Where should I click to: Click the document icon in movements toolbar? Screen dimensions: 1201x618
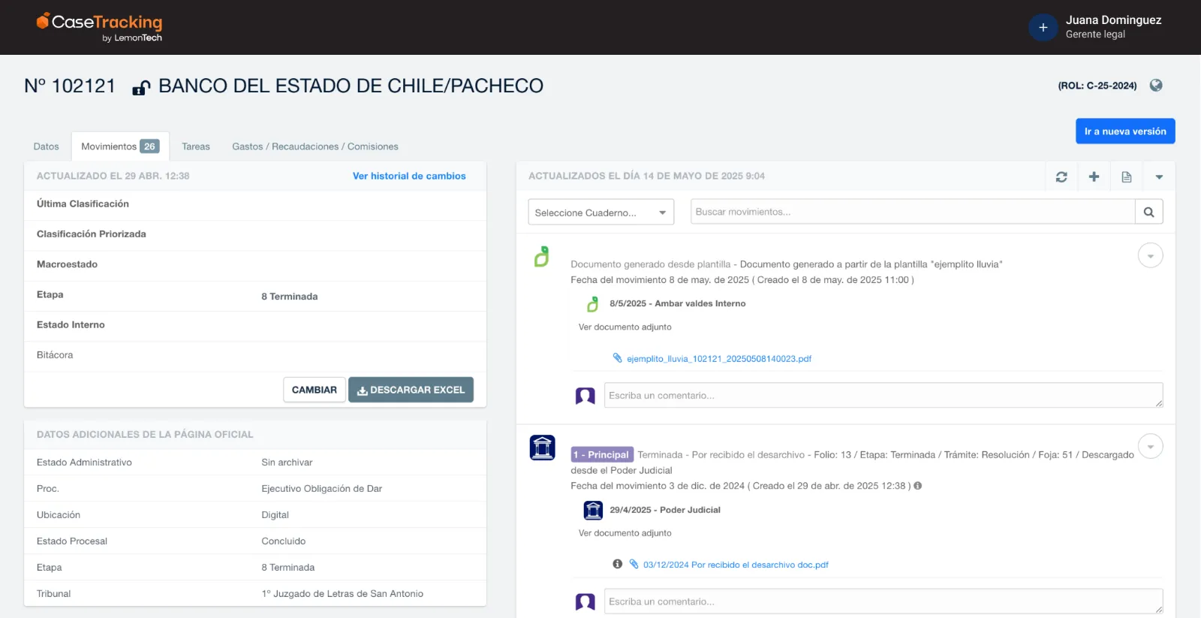1127,176
